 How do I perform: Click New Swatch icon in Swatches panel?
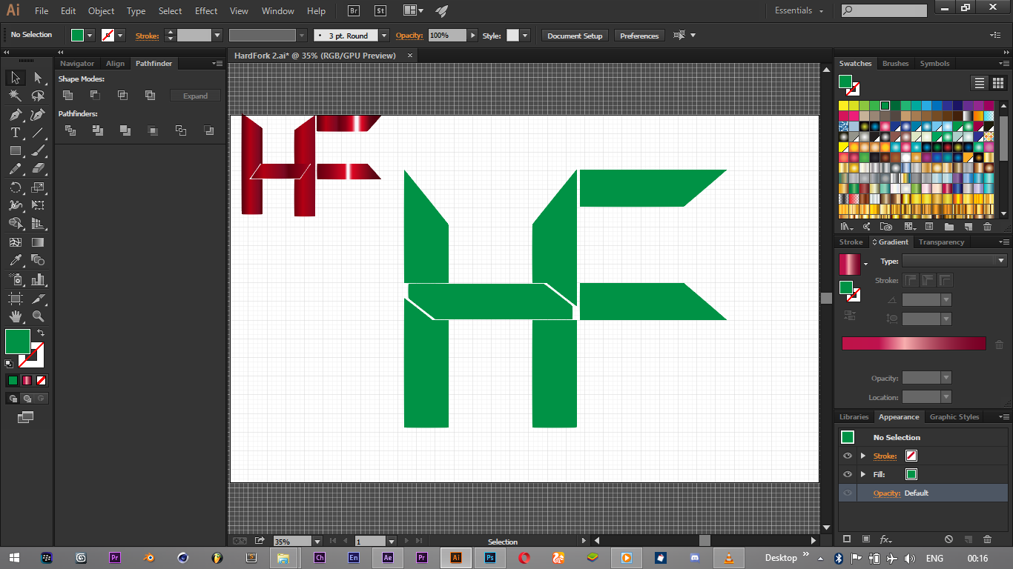[968, 227]
